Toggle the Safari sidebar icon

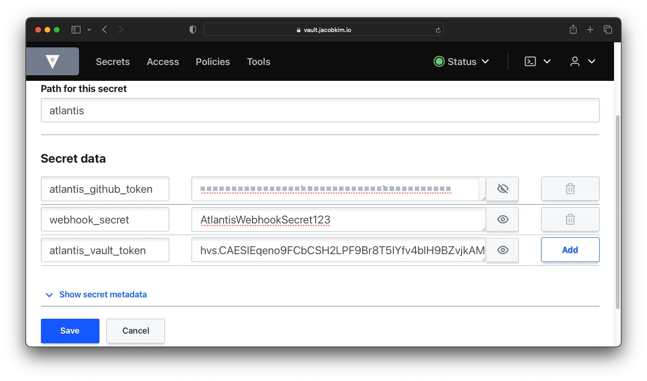[x=75, y=29]
